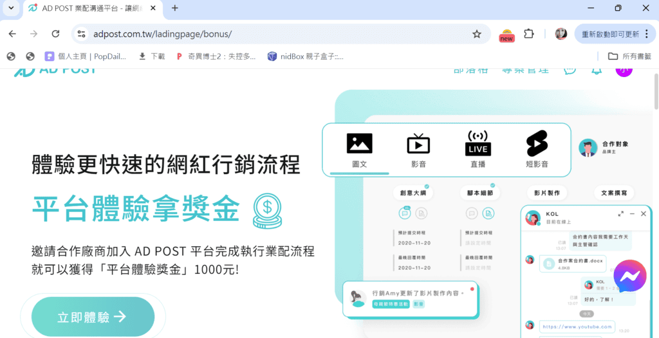Select the AD POST 業配溝通平台 tab

(93, 8)
